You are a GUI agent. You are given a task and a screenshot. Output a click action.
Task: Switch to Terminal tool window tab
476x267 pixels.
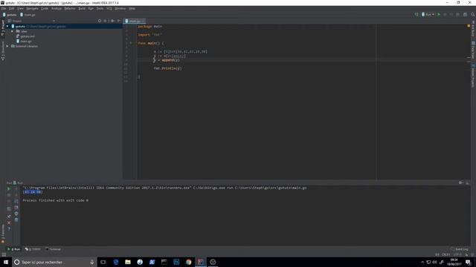pyautogui.click(x=53, y=249)
